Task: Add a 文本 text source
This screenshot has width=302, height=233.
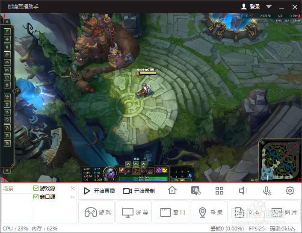Action: 246,212
